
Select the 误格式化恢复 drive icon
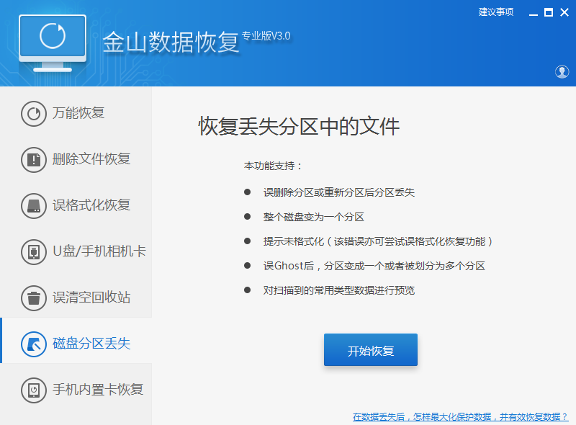(34, 205)
